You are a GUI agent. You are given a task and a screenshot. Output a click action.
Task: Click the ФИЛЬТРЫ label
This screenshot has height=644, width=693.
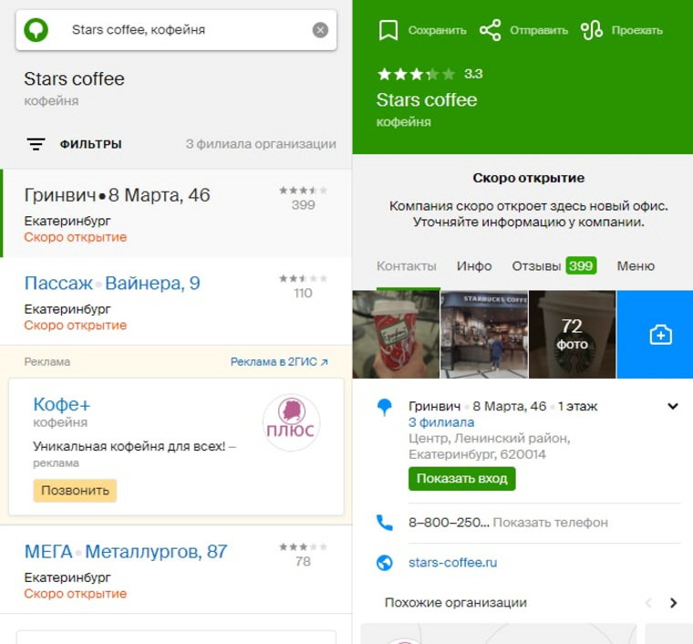[x=91, y=144]
